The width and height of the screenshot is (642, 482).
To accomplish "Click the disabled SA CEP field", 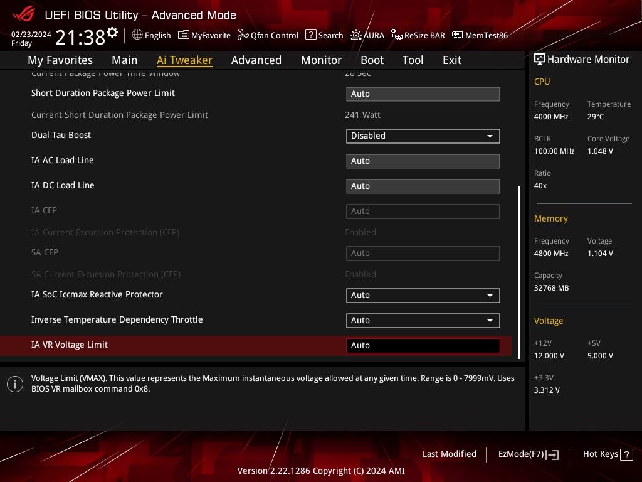I will (x=423, y=254).
